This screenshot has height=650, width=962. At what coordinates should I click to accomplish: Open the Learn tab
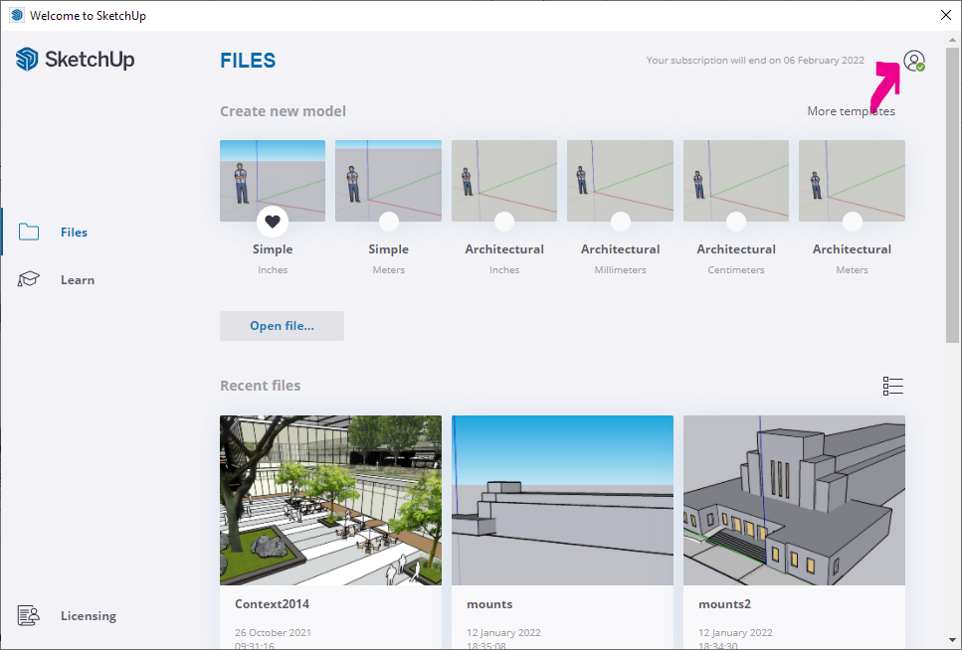[77, 280]
